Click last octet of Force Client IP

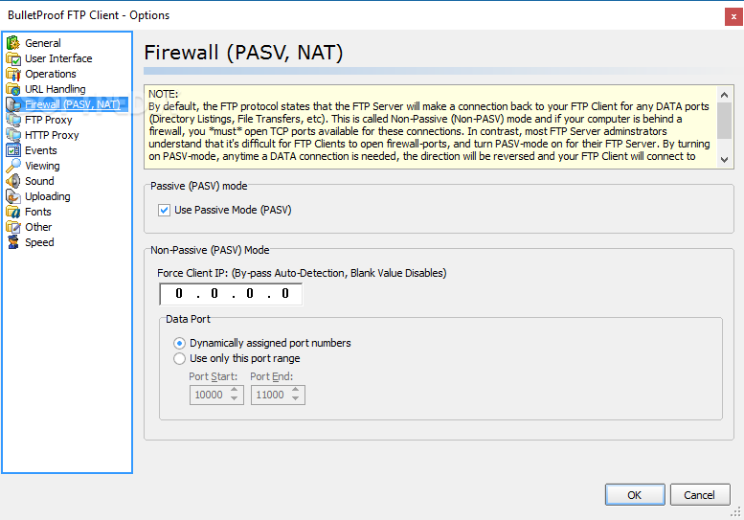(x=285, y=294)
